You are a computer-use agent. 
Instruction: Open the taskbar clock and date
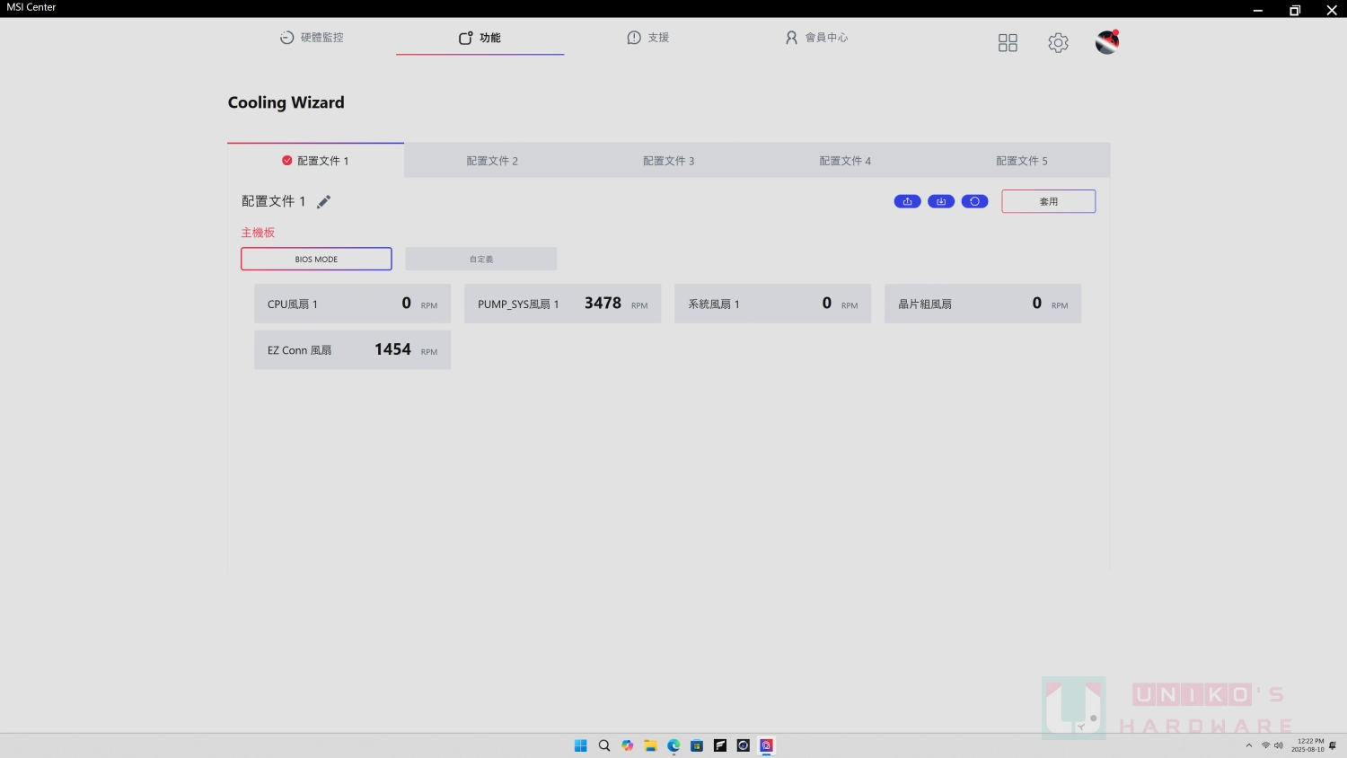pos(1308,745)
